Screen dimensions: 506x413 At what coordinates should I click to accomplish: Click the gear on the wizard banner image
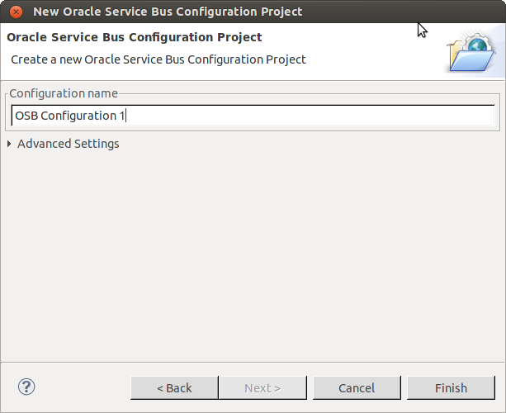tap(465, 39)
